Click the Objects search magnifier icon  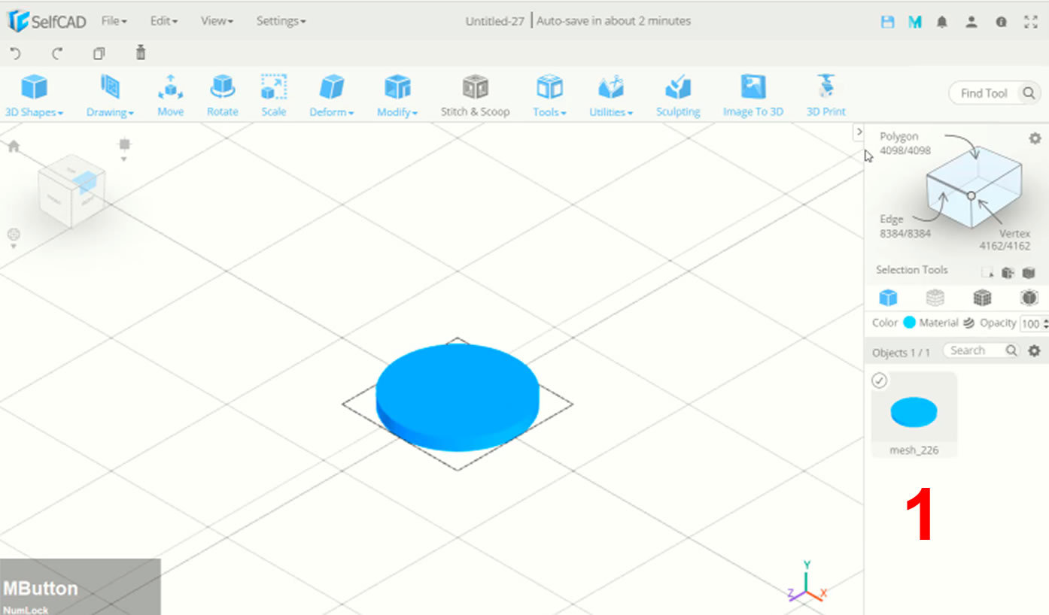[x=1012, y=350]
